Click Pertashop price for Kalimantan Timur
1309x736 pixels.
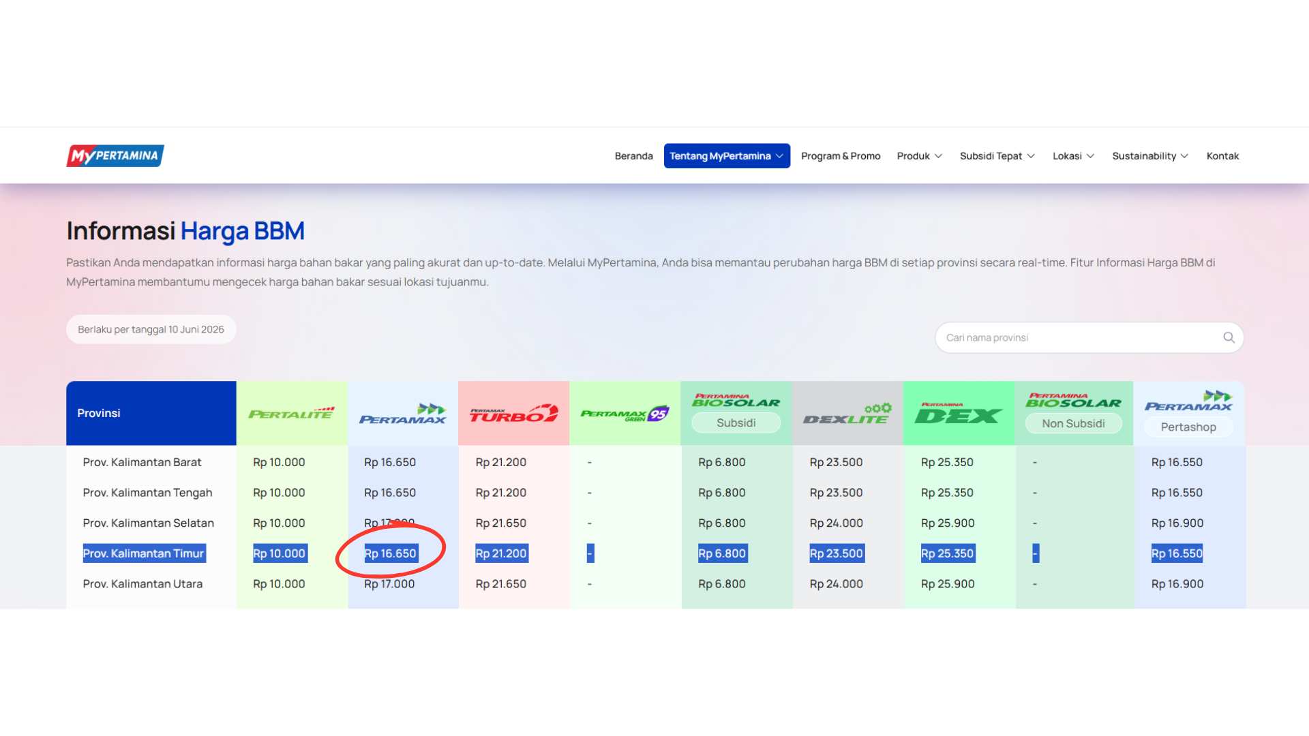[x=1177, y=553]
